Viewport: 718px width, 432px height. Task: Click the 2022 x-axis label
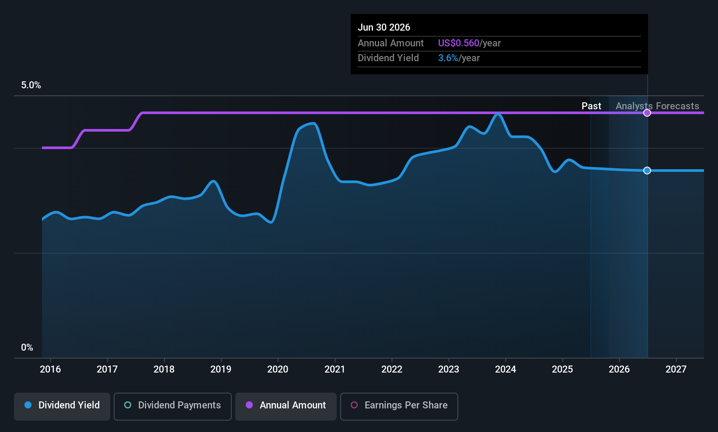click(392, 369)
